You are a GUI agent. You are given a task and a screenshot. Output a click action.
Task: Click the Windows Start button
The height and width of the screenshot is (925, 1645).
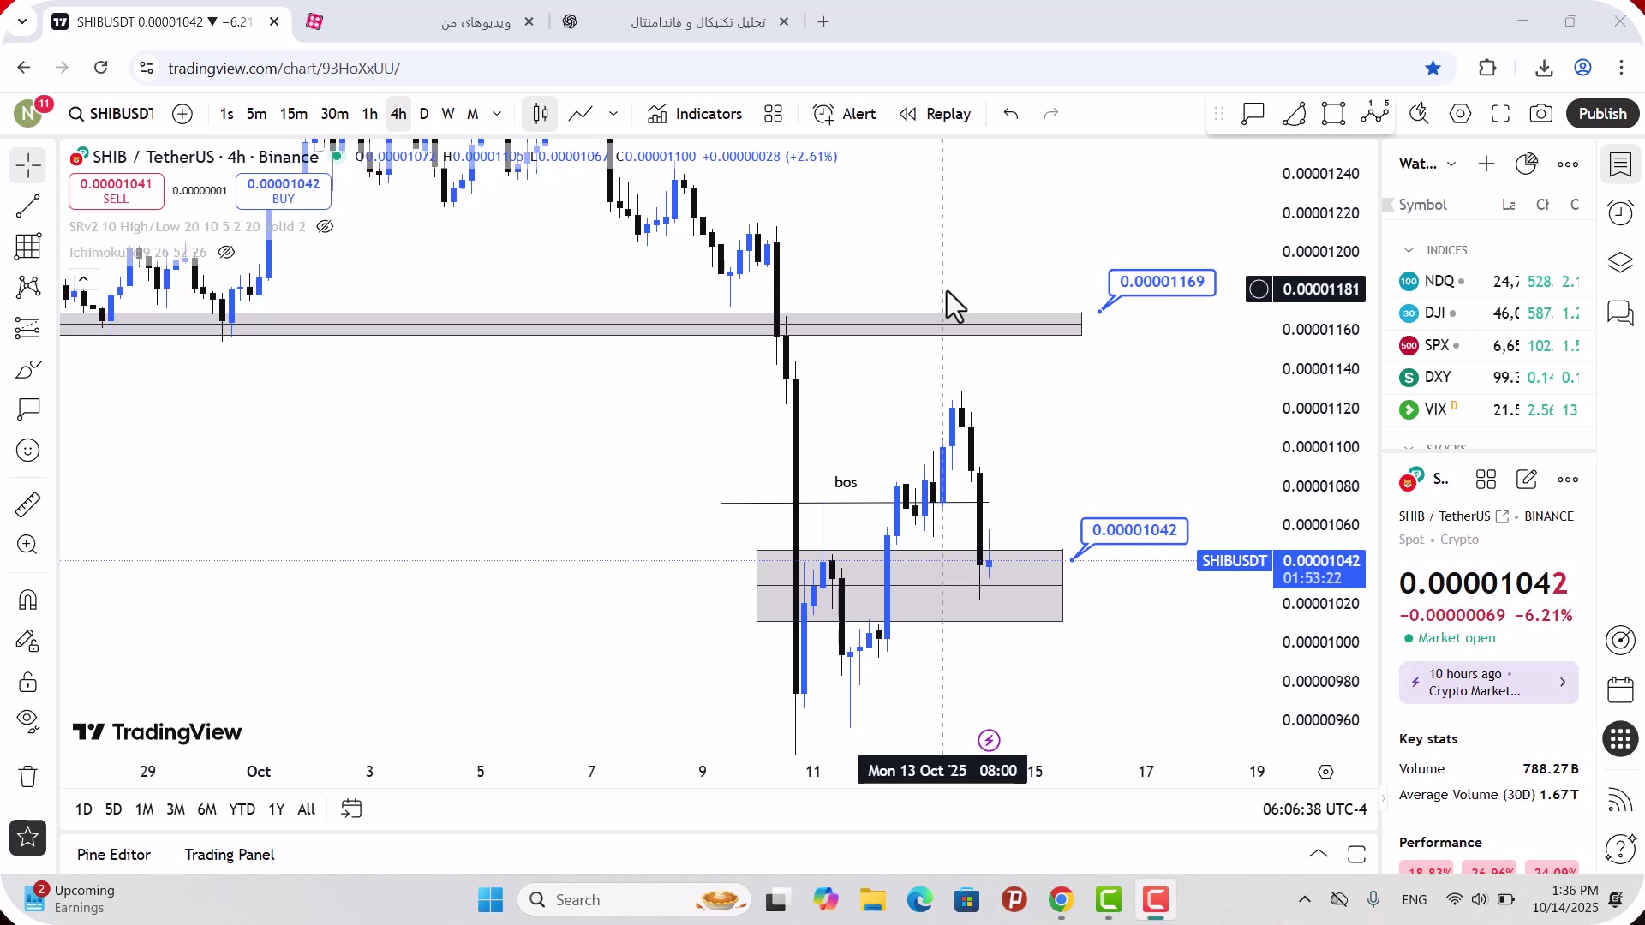(490, 900)
